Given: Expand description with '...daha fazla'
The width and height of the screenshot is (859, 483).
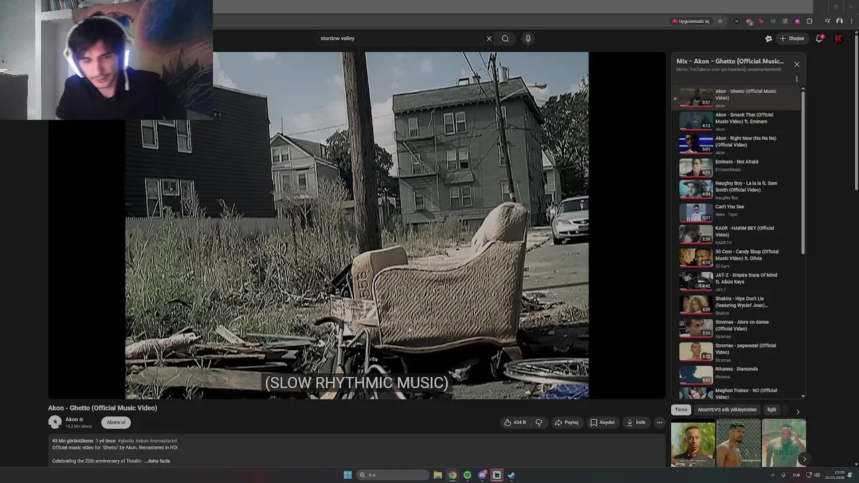Looking at the screenshot, I should coord(158,461).
